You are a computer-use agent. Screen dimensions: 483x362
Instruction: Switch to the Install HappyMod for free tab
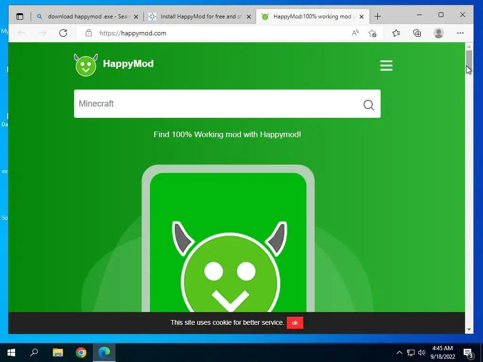click(x=200, y=16)
